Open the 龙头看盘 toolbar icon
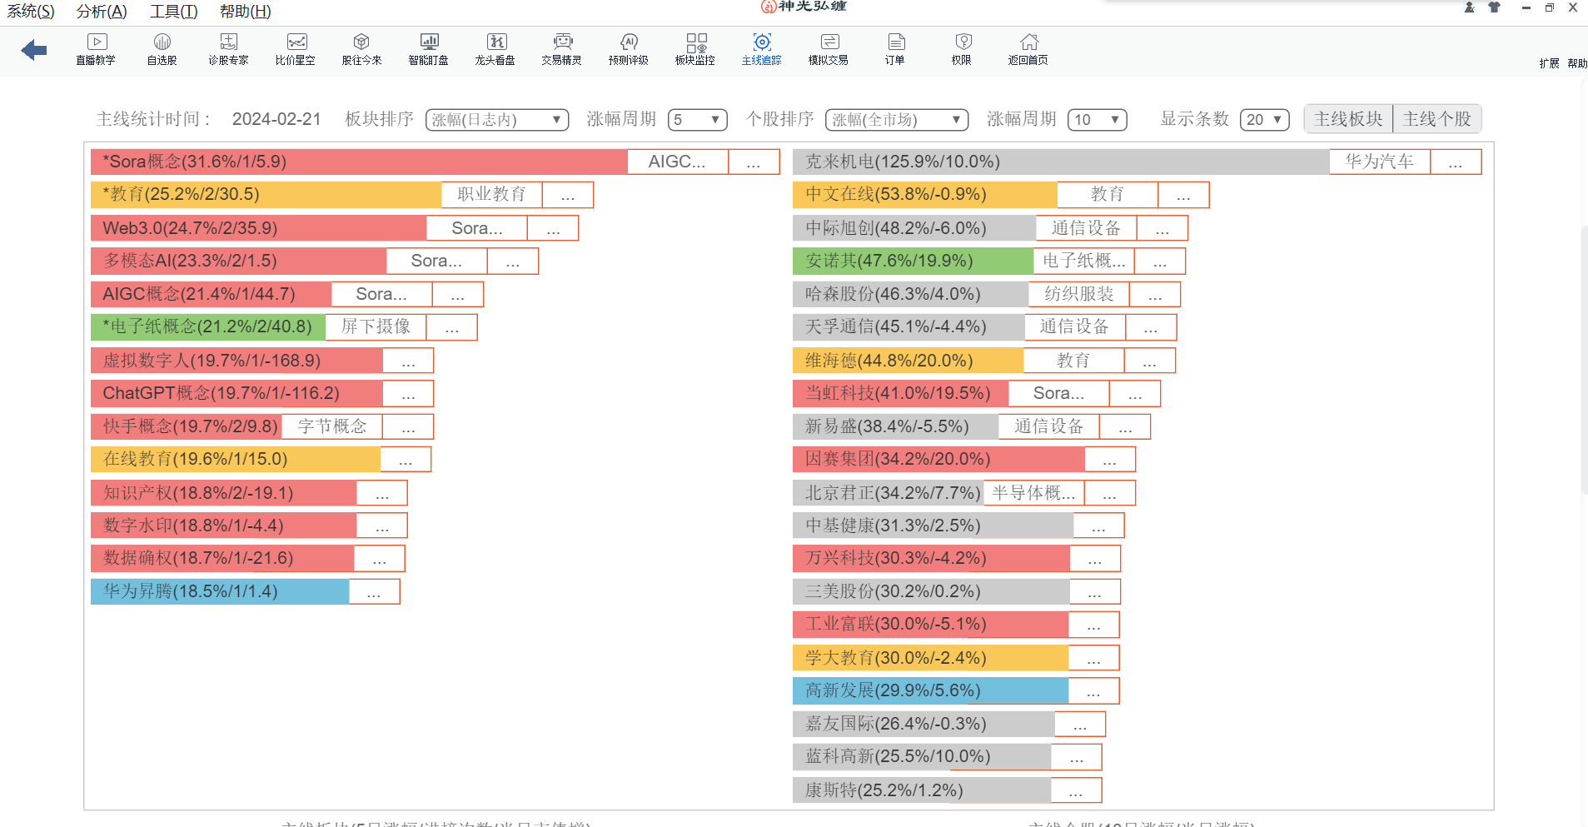 coord(495,49)
